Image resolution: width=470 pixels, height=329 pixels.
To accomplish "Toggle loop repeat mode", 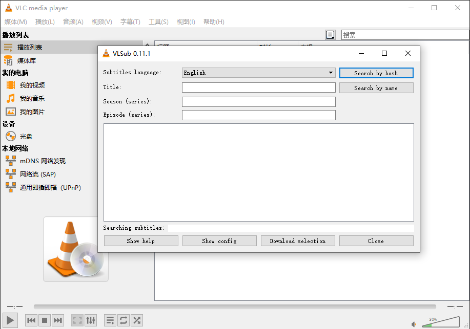I will [124, 321].
